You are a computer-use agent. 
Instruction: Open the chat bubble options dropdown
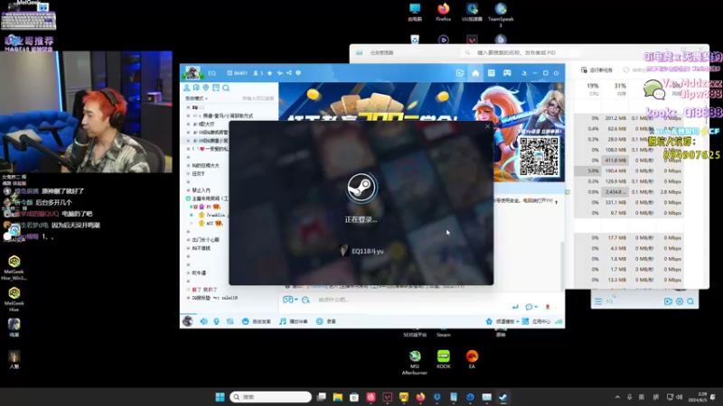coord(531,307)
